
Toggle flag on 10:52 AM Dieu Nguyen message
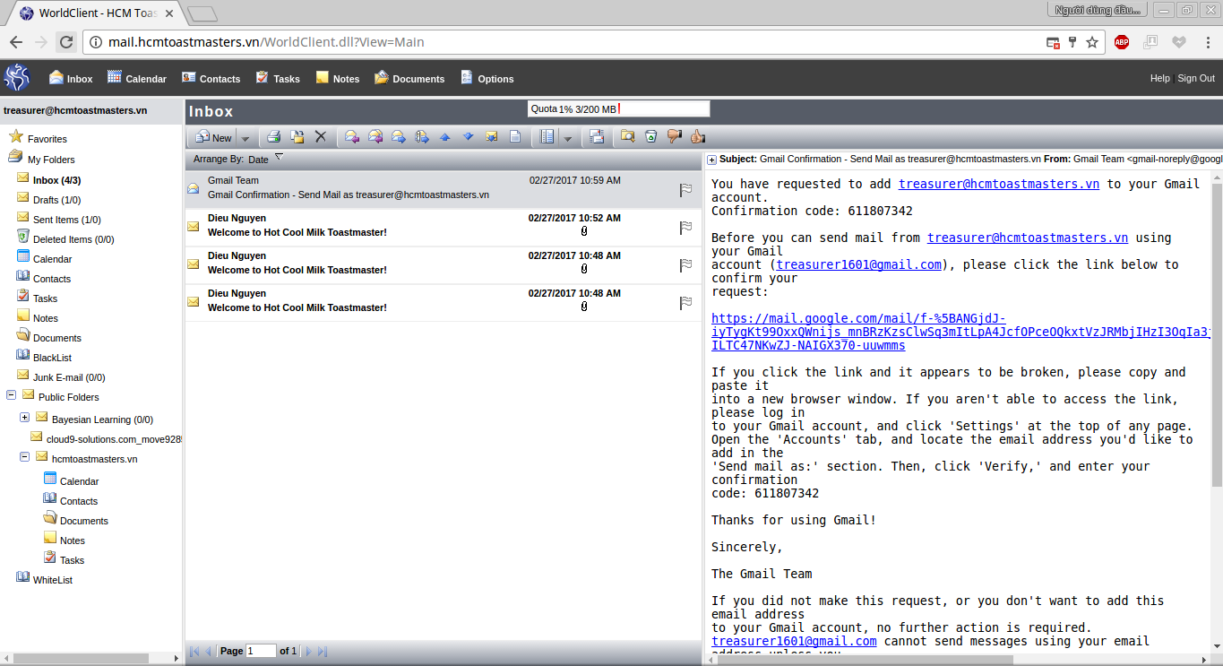pyautogui.click(x=685, y=227)
